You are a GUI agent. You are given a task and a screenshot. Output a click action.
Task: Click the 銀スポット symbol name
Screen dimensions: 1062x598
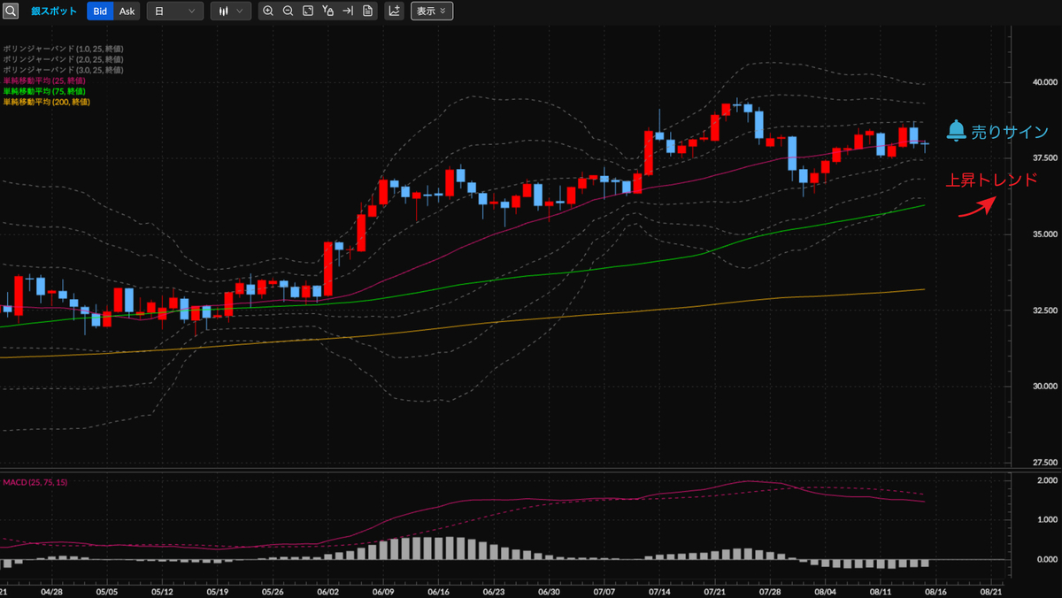point(53,11)
